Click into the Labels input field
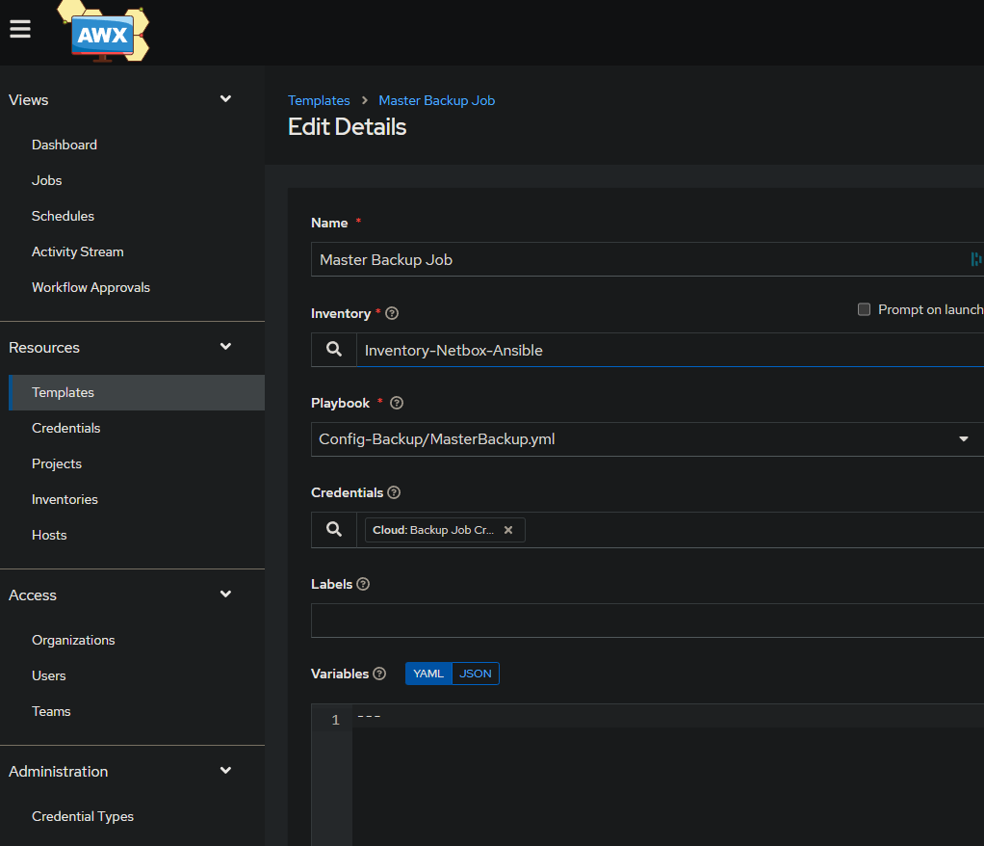Screen dimensions: 984x846 (x=648, y=621)
